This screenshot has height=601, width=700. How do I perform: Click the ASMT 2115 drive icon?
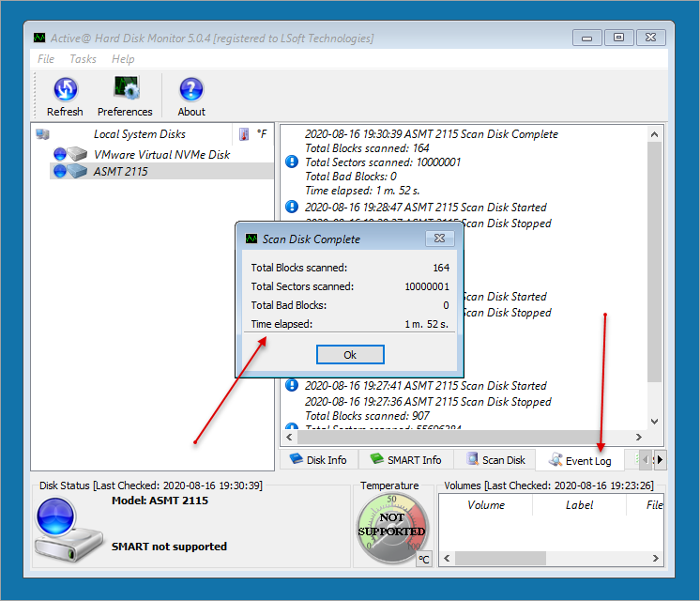point(77,171)
